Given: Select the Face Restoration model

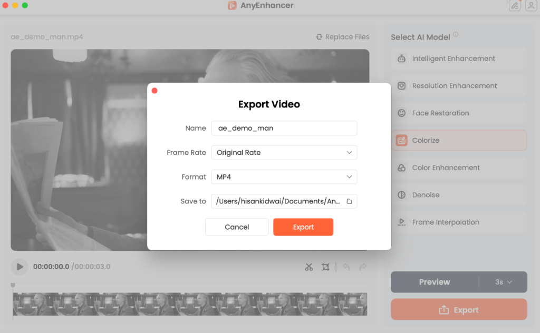Looking at the screenshot, I should (458, 113).
